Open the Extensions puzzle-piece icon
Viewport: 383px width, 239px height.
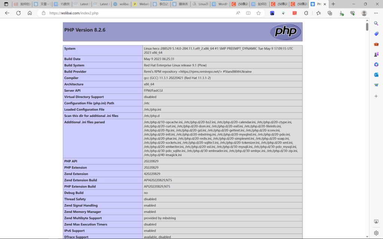306,13
